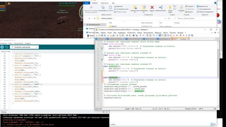Click the New file icon in the Notepad++ toolbar

(x=96, y=35)
